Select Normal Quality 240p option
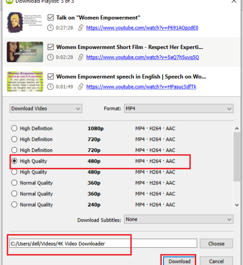Viewport: 243px width, 265px height. (15, 204)
